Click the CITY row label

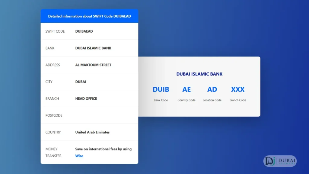[x=49, y=82]
